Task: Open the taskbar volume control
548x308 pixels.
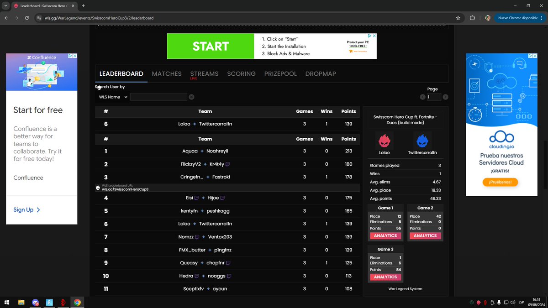Action: 513,302
